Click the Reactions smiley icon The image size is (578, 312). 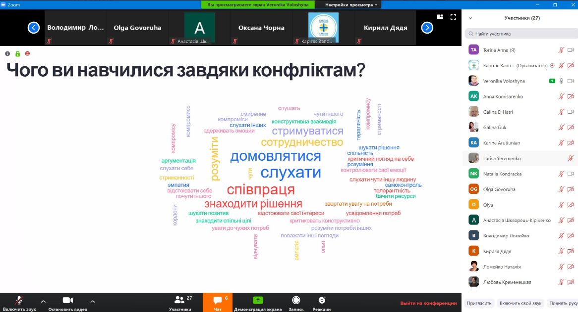[322, 300]
